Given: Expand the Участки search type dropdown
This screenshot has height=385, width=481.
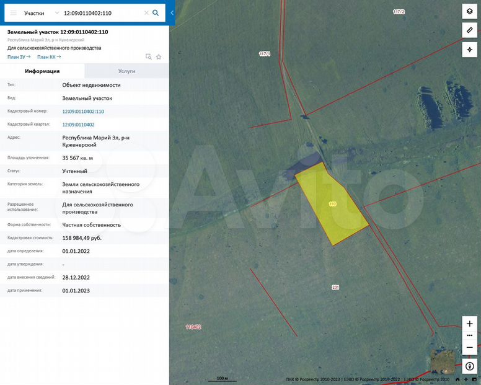Looking at the screenshot, I should pos(56,12).
